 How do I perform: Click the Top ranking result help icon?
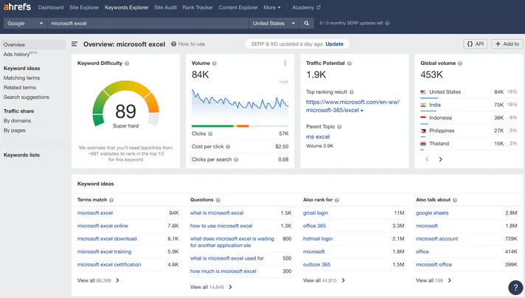pyautogui.click(x=352, y=92)
